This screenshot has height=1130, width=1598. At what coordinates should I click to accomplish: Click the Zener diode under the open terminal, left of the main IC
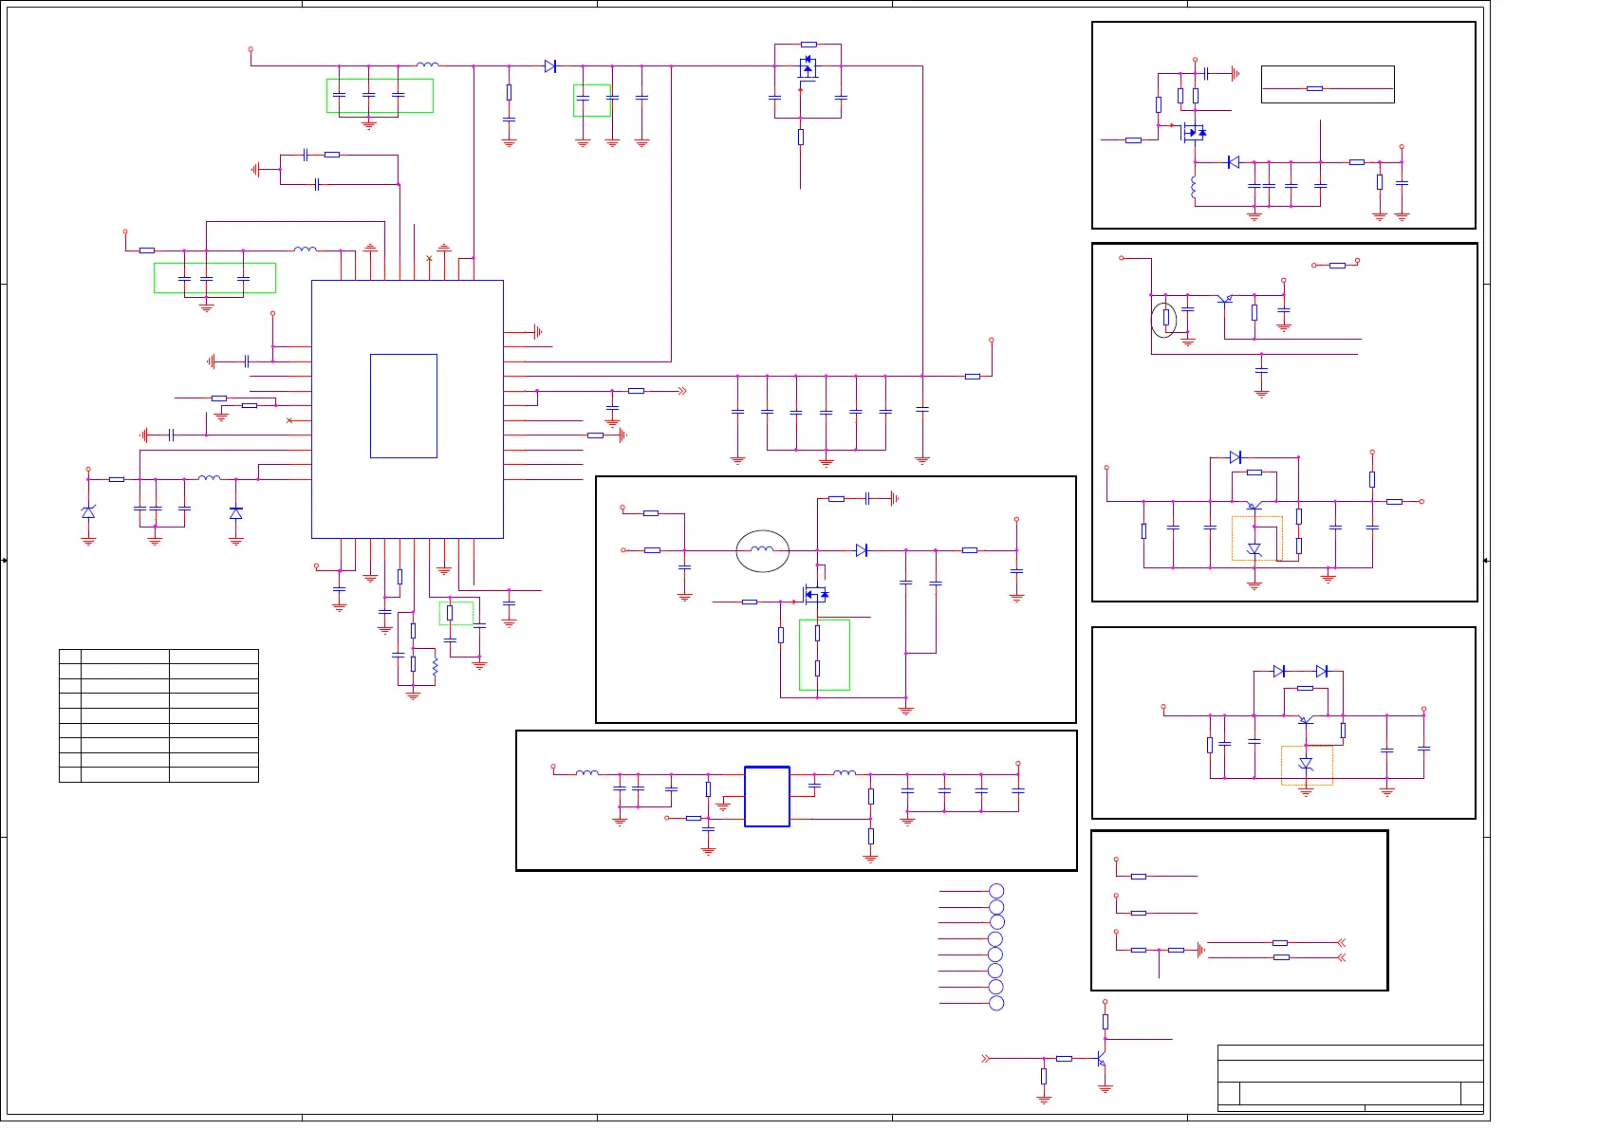pos(88,512)
